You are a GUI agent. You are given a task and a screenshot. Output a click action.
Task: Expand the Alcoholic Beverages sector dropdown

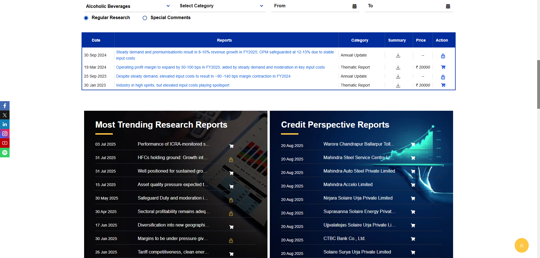point(128,6)
